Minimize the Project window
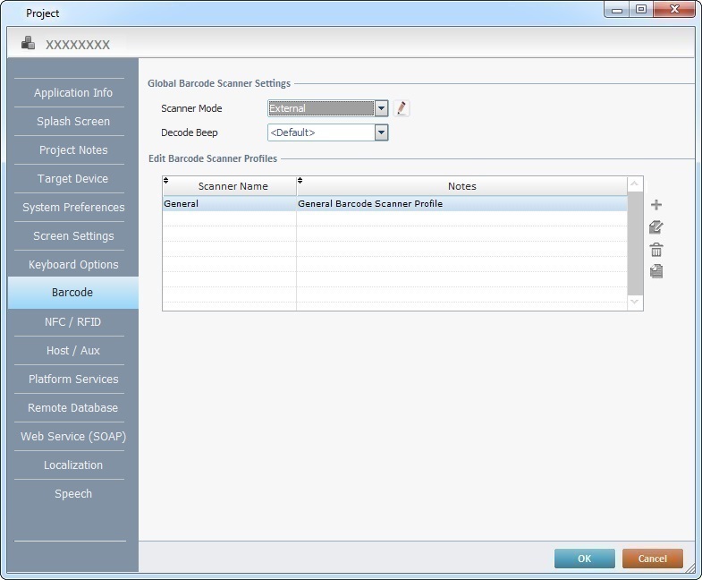 (x=616, y=9)
